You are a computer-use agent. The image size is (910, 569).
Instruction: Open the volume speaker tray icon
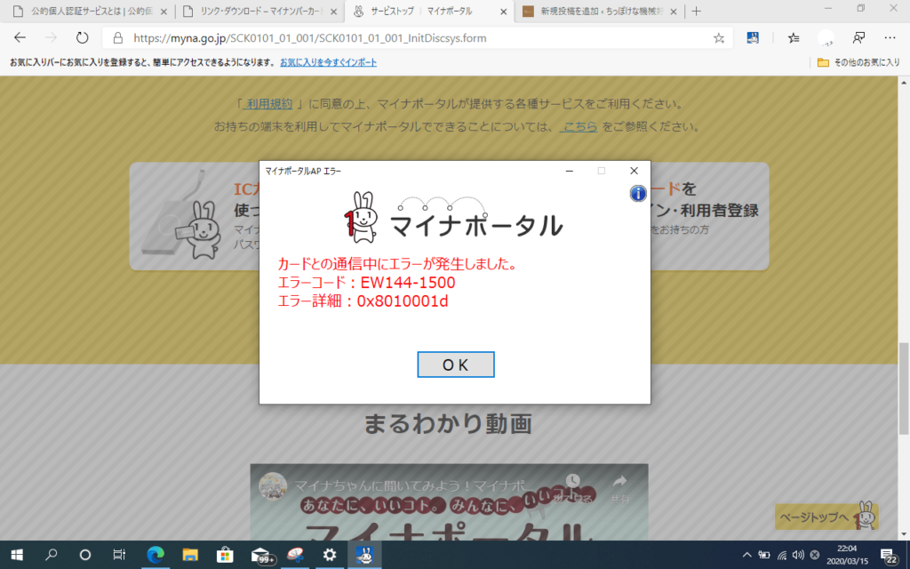[x=798, y=555]
